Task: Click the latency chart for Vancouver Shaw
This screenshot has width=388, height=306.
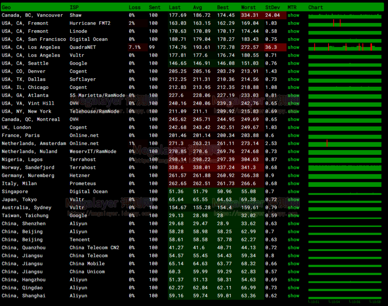Action: point(345,16)
